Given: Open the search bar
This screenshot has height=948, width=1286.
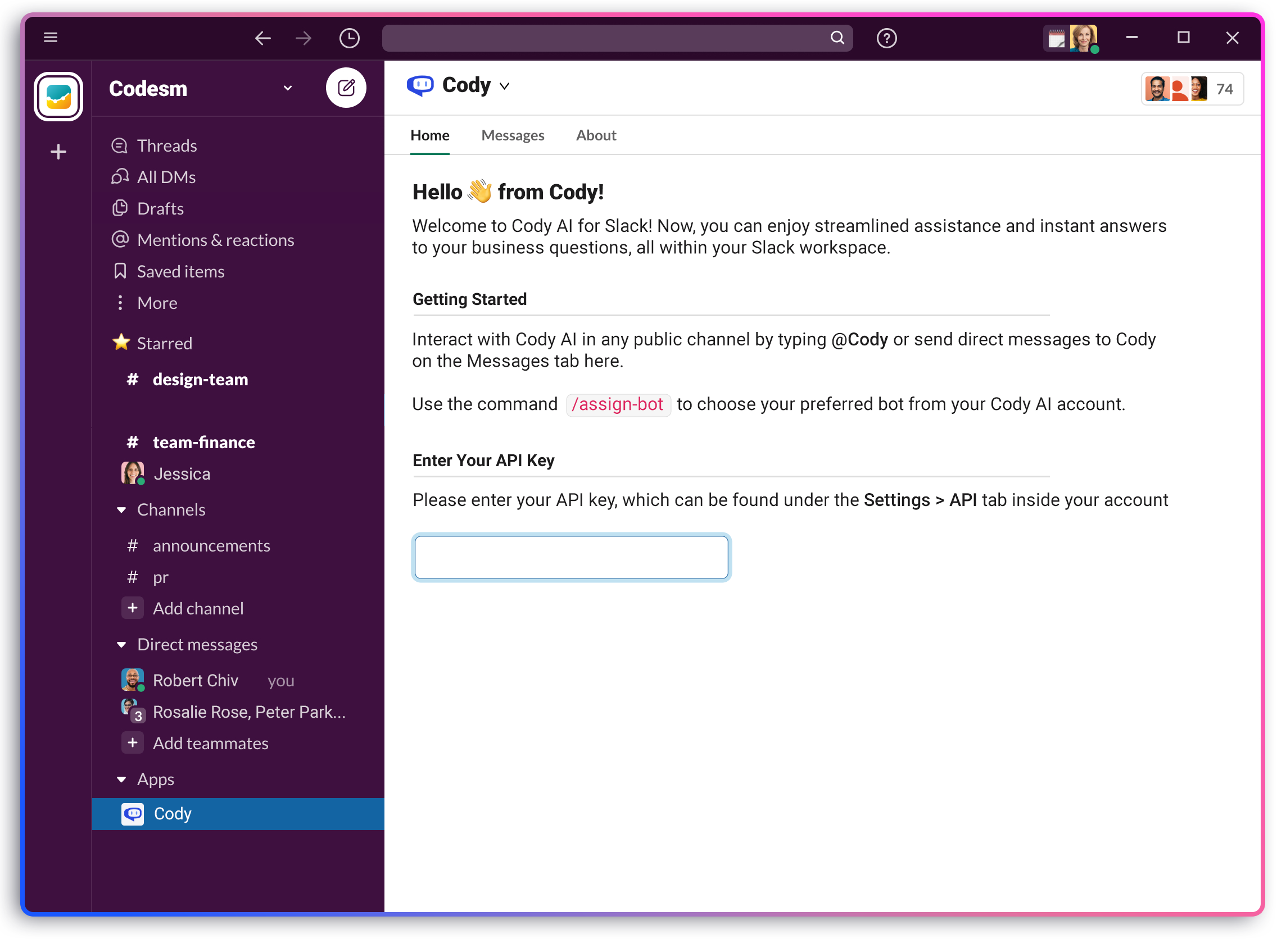Looking at the screenshot, I should (618, 38).
